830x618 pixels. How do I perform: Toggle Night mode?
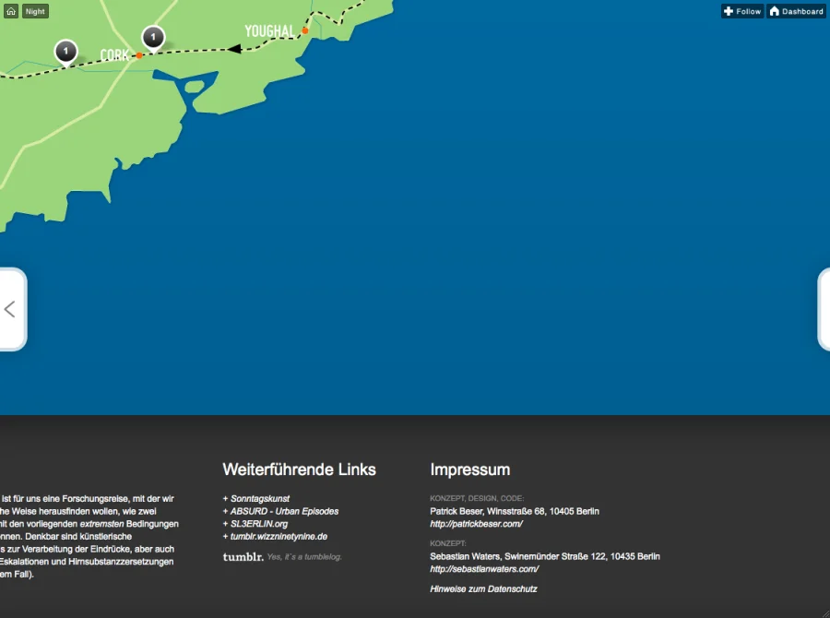coord(35,11)
